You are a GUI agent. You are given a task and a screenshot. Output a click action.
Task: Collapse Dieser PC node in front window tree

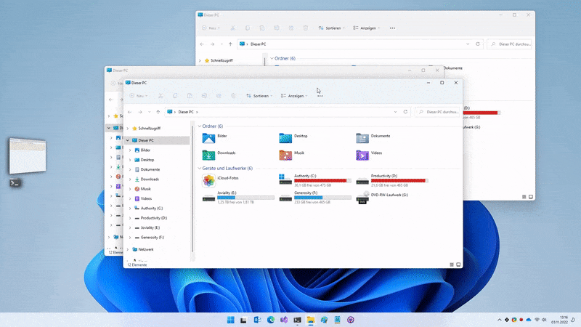pyautogui.click(x=128, y=140)
